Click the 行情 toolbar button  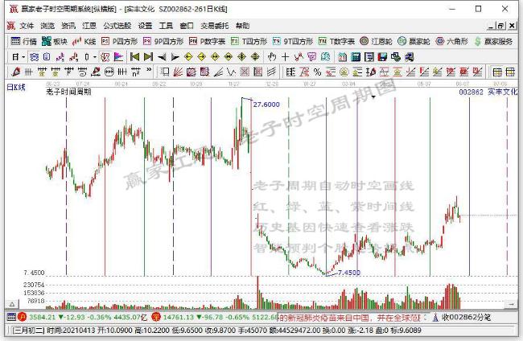coord(23,41)
